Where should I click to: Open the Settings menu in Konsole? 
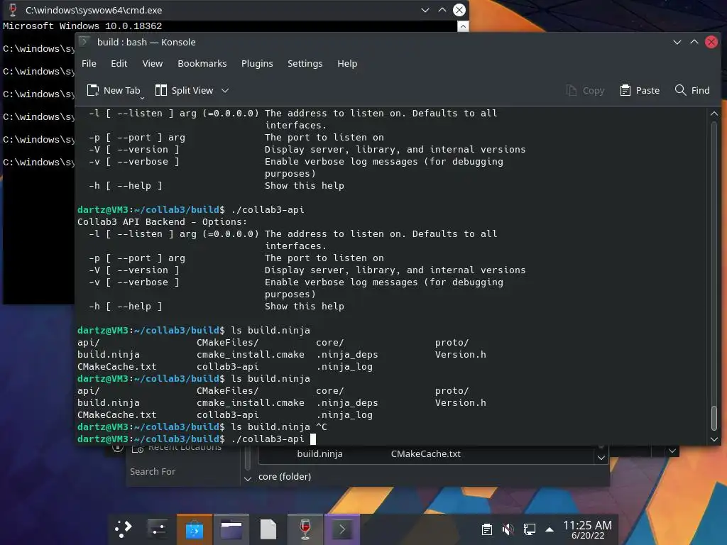tap(305, 63)
